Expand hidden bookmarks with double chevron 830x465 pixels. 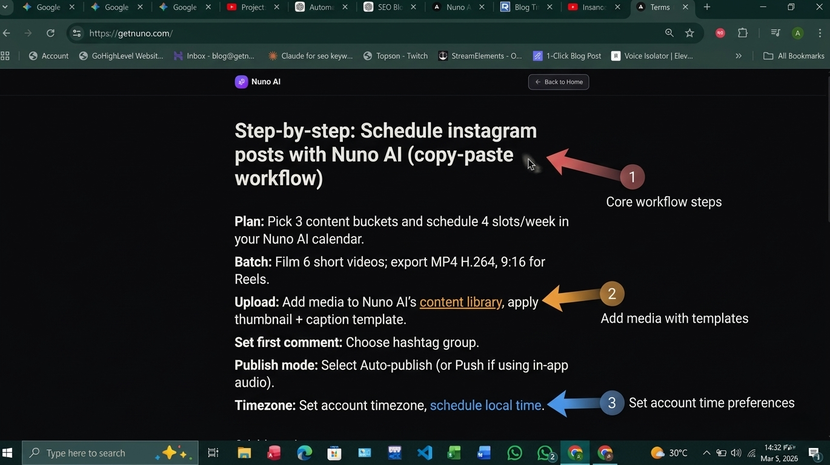[x=739, y=56]
